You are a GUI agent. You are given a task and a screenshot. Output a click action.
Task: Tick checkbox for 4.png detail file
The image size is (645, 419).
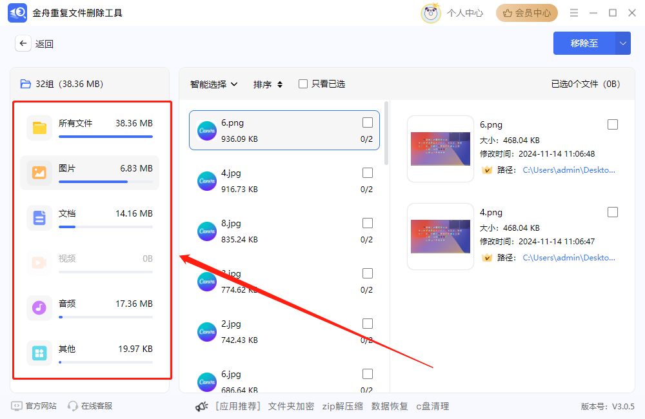[x=613, y=212]
